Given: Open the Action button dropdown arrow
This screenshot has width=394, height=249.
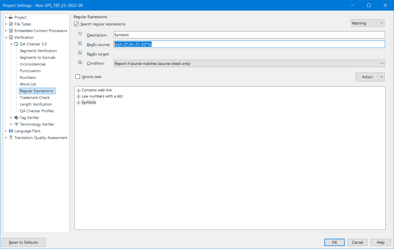Looking at the screenshot, I should coord(382,77).
